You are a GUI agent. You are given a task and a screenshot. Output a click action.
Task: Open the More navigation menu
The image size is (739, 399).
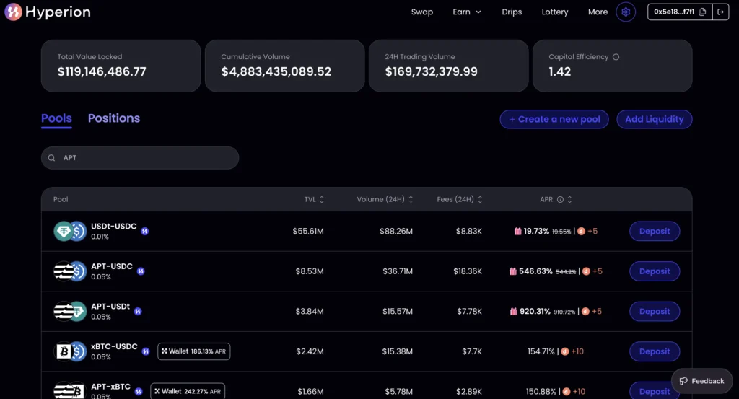point(598,12)
